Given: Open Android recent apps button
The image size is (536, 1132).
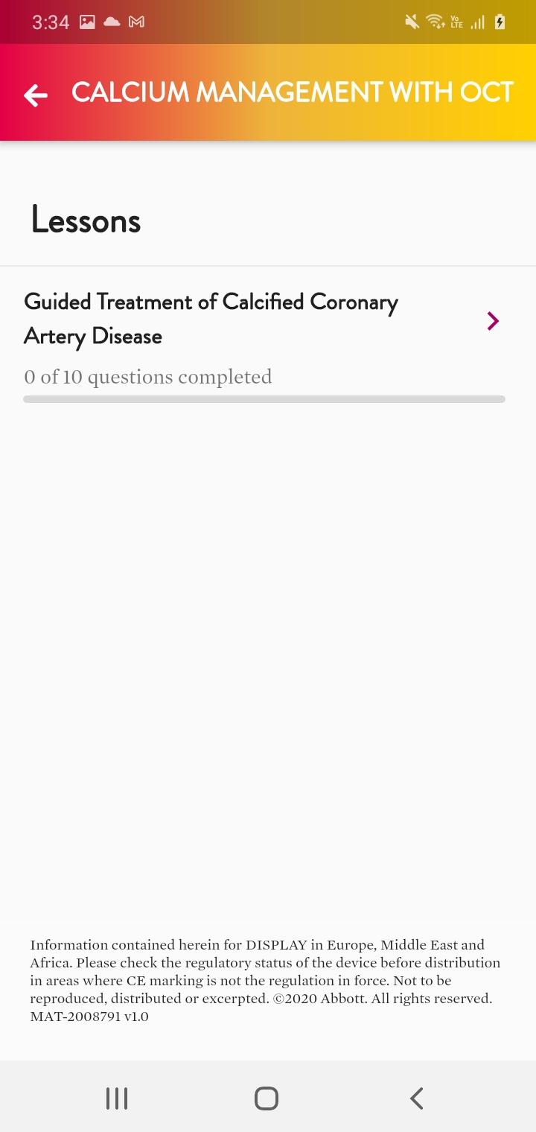Looking at the screenshot, I should pos(117,1098).
